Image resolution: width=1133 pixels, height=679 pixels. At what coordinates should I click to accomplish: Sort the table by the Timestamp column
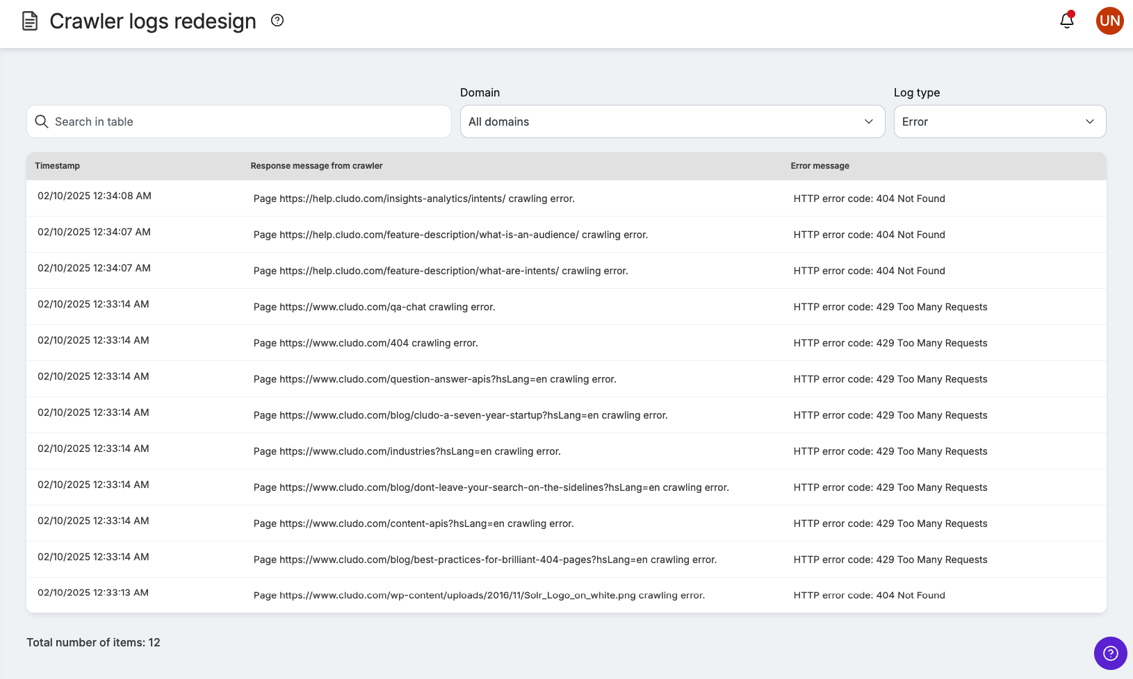click(x=58, y=166)
